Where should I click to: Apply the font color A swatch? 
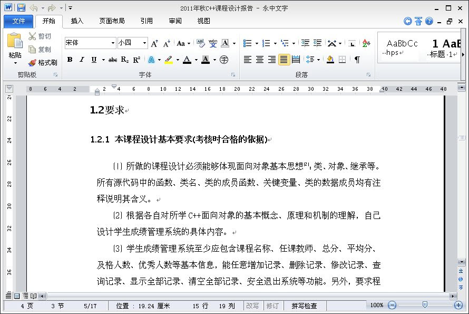187,60
